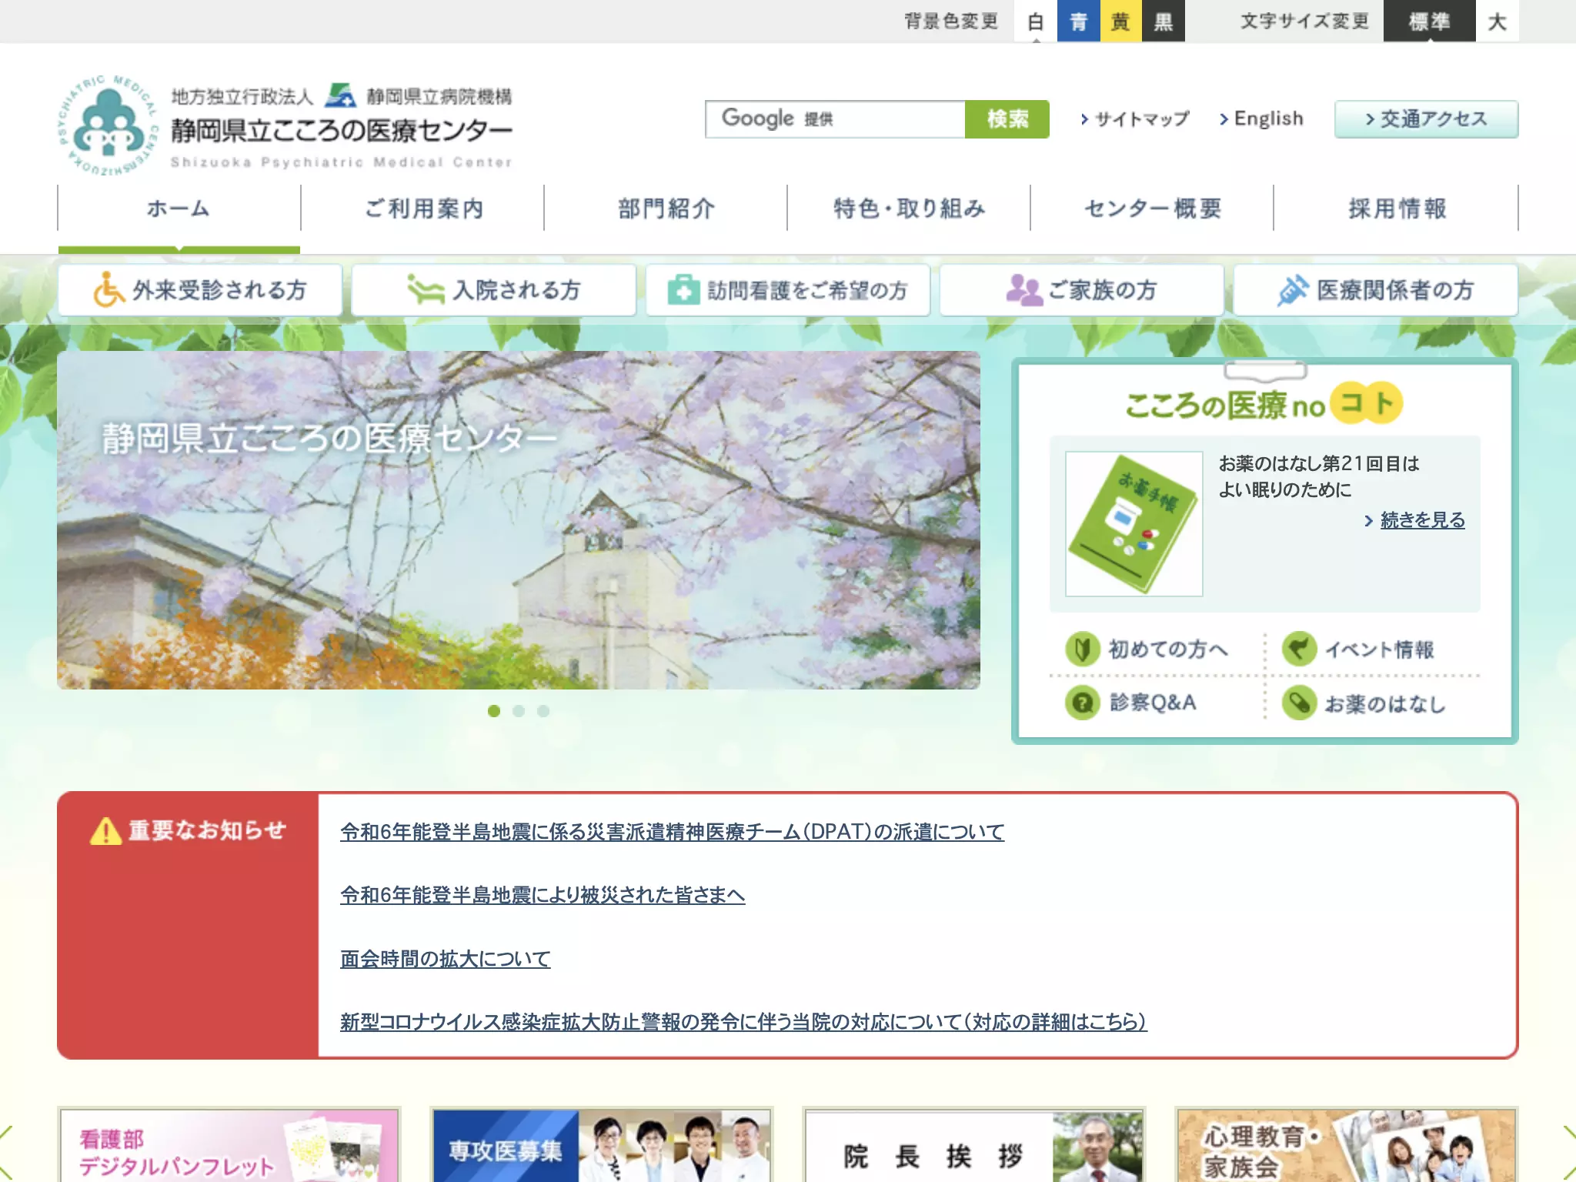Click the syringe icon for medical professionals
Image resolution: width=1576 pixels, height=1182 pixels.
click(x=1293, y=290)
